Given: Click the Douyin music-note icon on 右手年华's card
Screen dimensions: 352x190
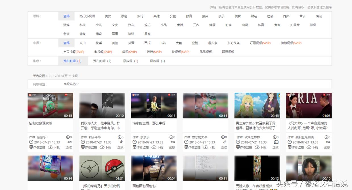Looking at the screenshot, I should 121,142.
